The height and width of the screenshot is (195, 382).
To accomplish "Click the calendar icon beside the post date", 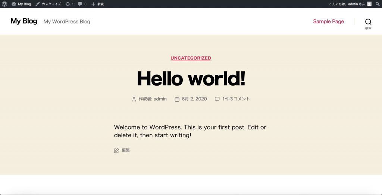I will pyautogui.click(x=177, y=99).
